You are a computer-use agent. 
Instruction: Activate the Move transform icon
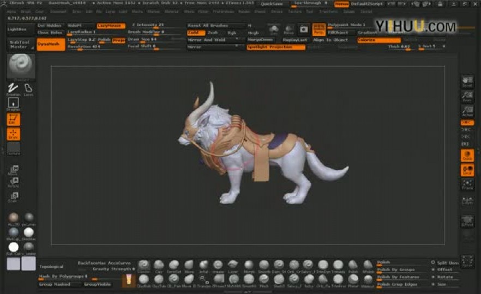[14, 170]
